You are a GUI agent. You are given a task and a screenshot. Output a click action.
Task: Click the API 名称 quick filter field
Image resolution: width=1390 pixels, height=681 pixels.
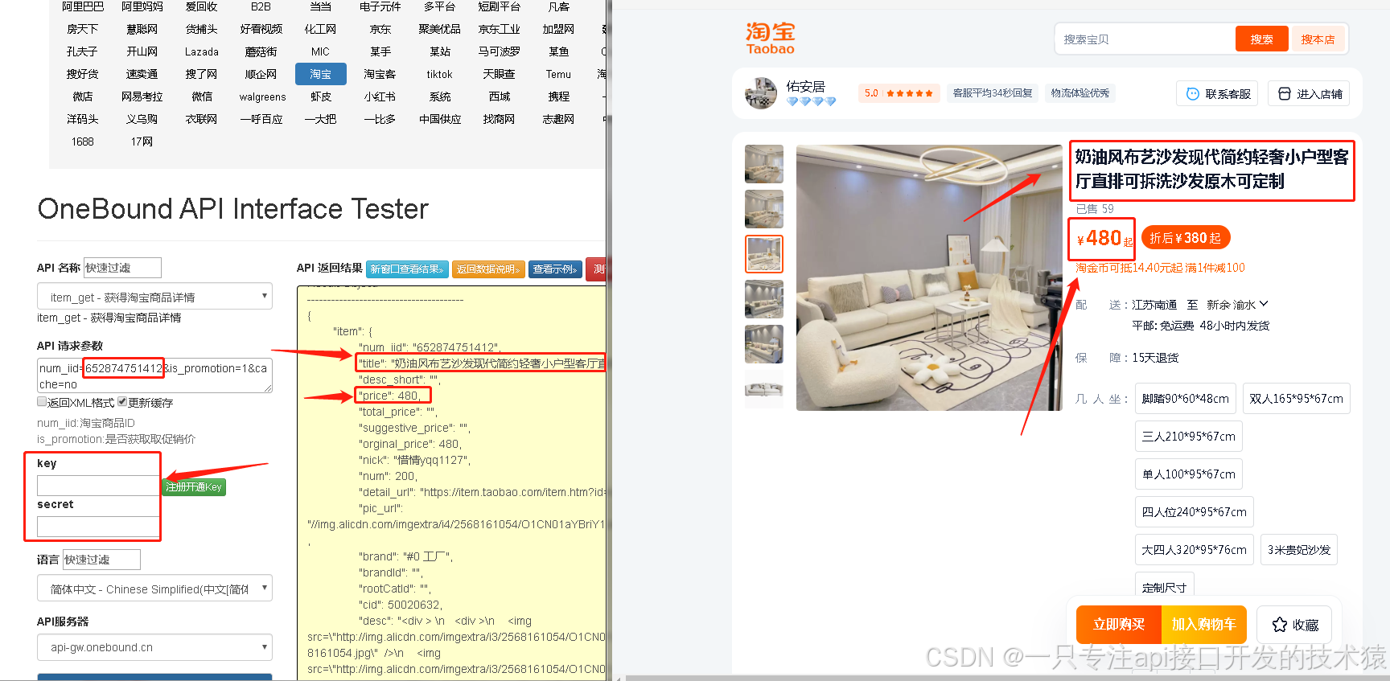point(122,268)
